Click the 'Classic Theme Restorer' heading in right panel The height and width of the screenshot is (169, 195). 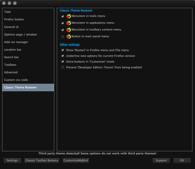tap(76, 10)
